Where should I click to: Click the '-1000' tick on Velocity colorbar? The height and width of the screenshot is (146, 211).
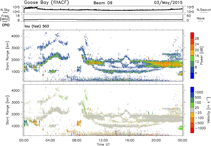pos(200,128)
